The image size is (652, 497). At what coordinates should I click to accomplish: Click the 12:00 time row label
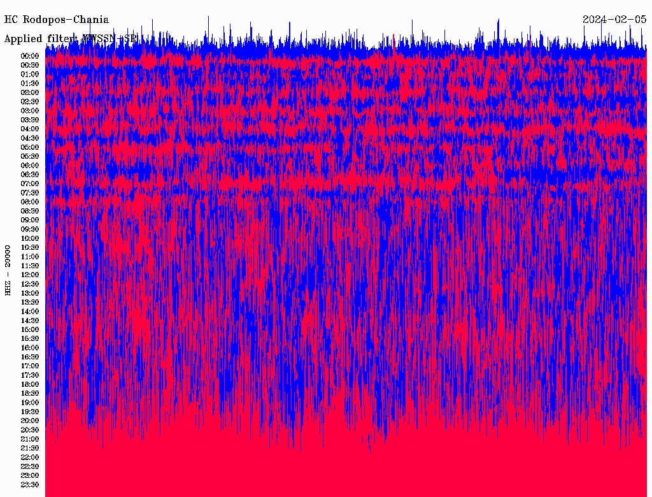[30, 275]
